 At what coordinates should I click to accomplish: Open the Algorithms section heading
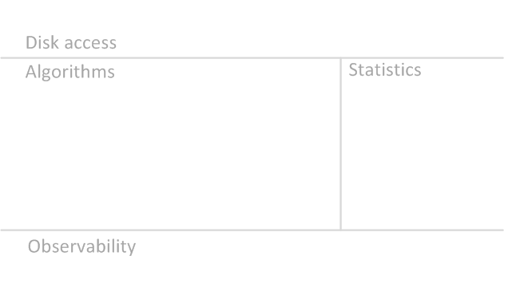coord(70,72)
